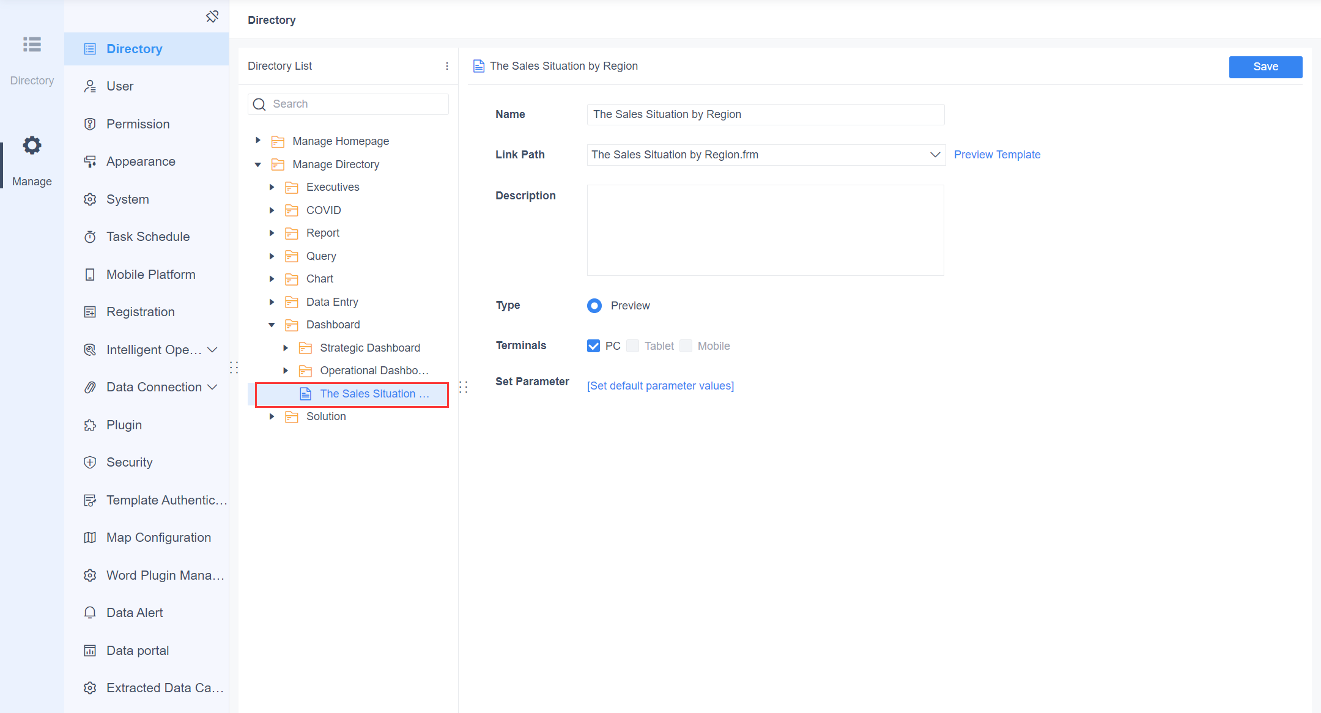Open the Link Path dropdown
Image resolution: width=1321 pixels, height=713 pixels.
(x=934, y=155)
